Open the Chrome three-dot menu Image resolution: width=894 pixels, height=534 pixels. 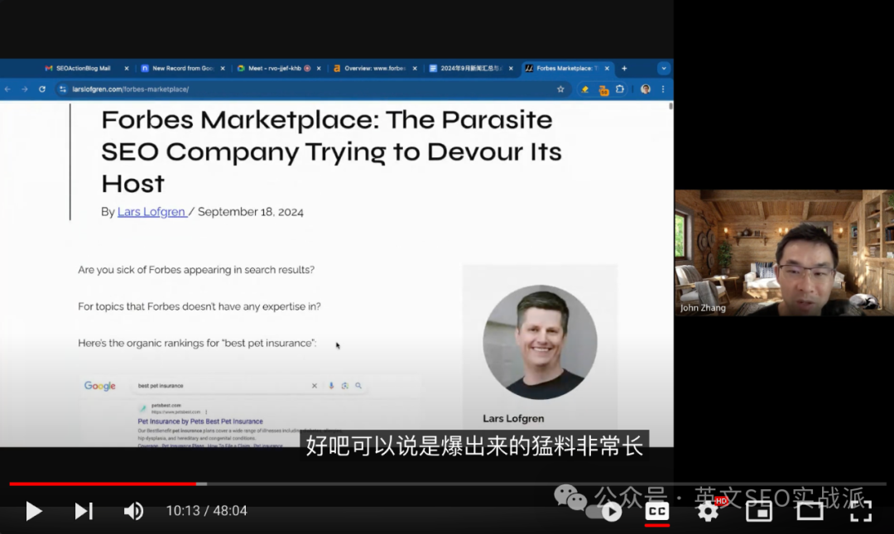(663, 89)
